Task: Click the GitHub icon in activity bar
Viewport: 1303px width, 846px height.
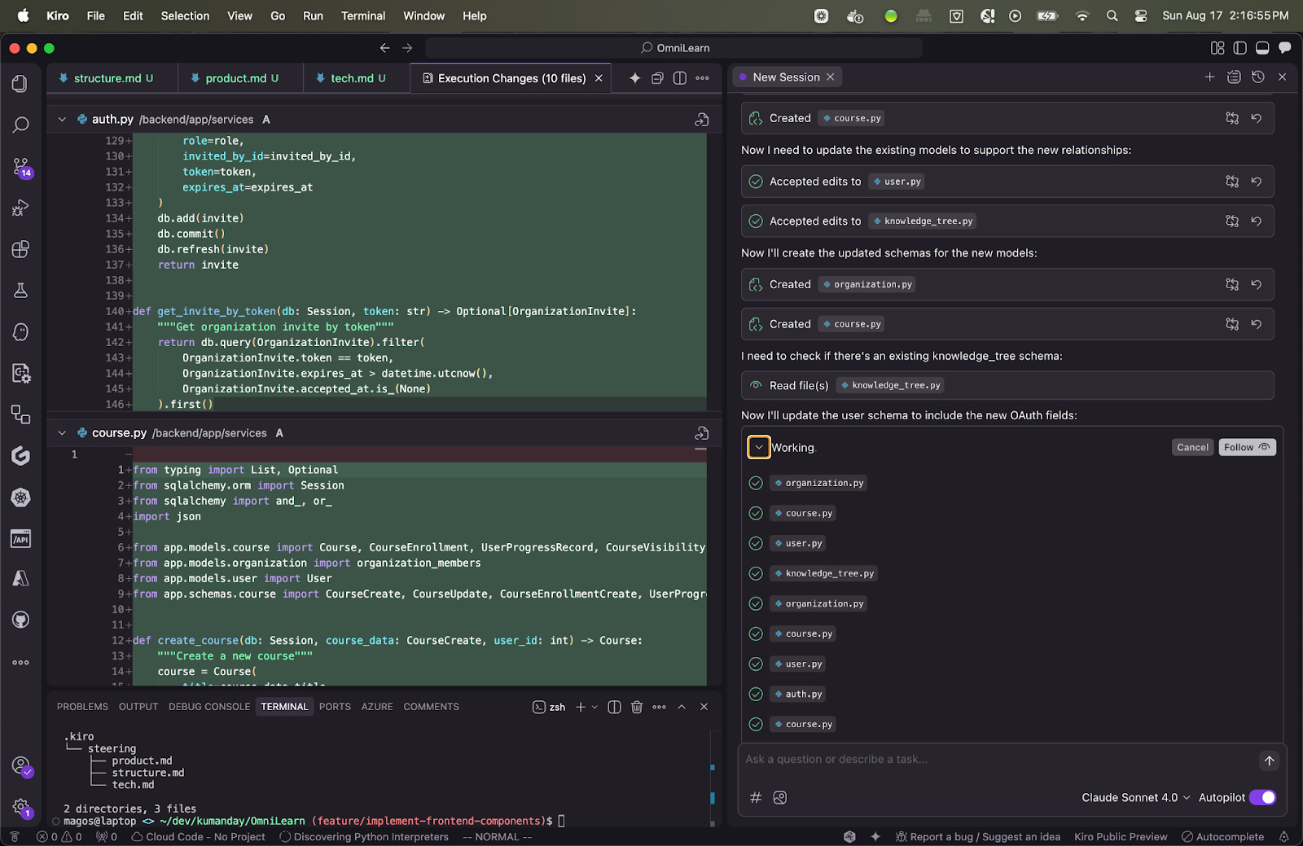Action: [20, 620]
